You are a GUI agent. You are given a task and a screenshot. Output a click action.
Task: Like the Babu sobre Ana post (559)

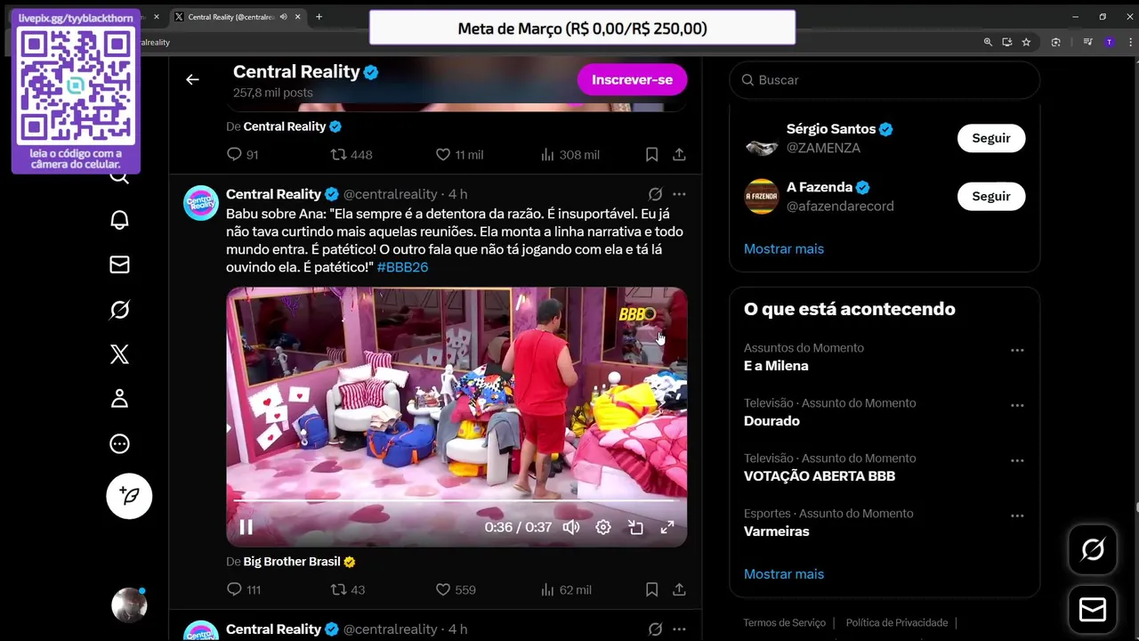tap(456, 589)
